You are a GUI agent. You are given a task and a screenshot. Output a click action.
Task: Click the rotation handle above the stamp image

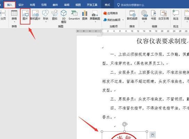coord(125,124)
